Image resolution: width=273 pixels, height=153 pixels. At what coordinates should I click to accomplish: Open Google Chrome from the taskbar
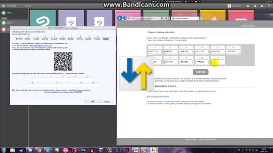click(x=39, y=150)
